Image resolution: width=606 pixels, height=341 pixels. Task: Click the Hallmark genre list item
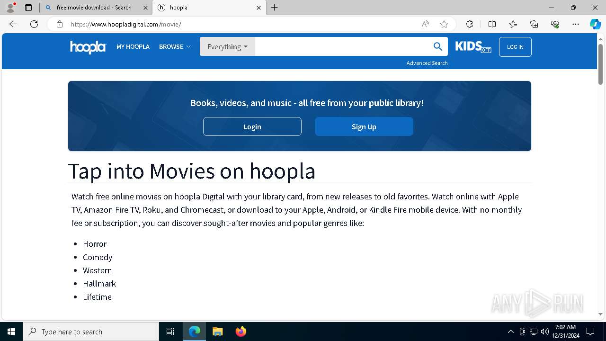click(99, 284)
